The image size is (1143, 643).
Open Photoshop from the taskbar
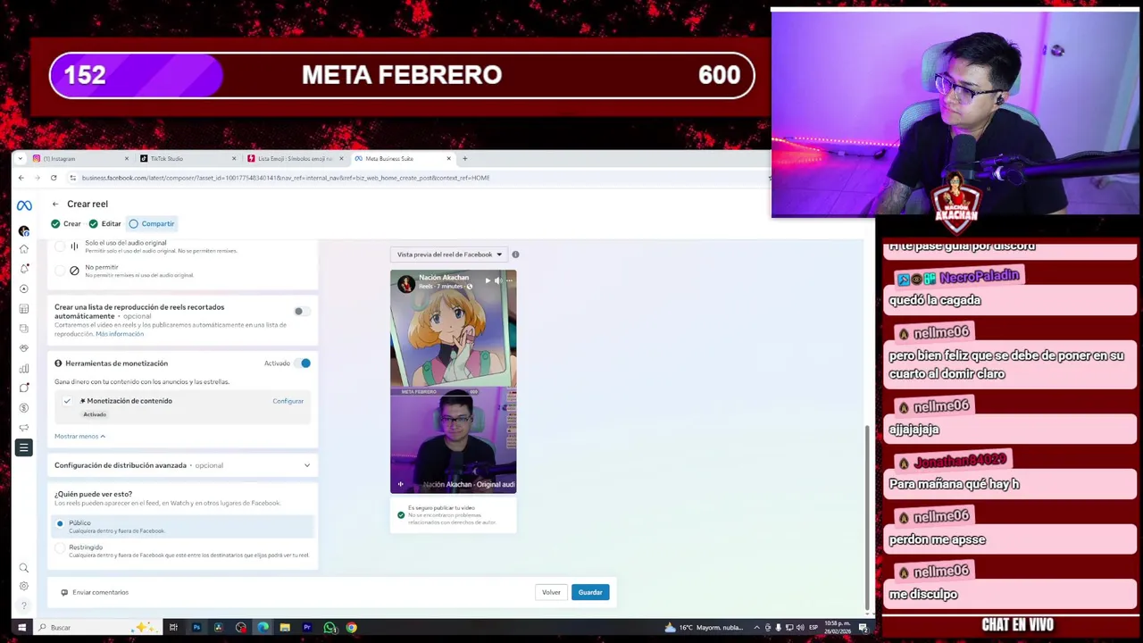pos(196,628)
